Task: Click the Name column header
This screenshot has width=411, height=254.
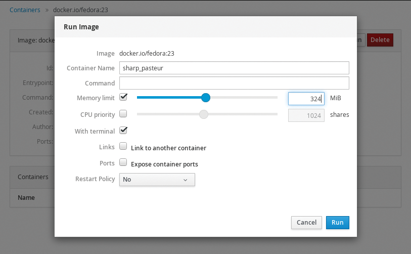Action: click(26, 197)
